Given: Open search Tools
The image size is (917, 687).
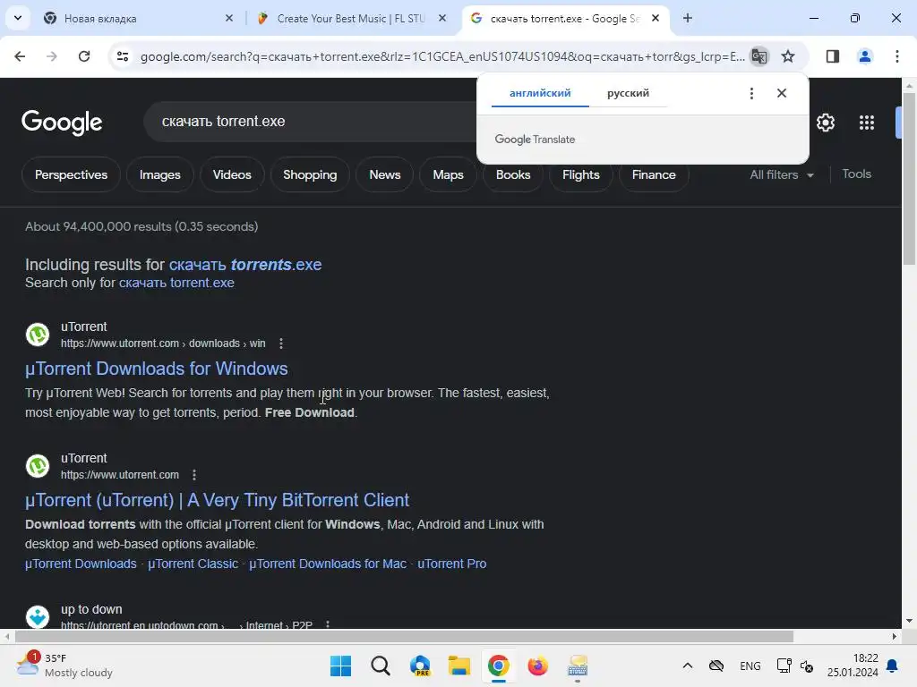Looking at the screenshot, I should [856, 174].
